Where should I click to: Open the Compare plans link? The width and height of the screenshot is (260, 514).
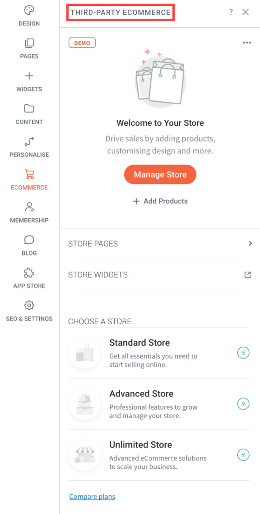pyautogui.click(x=92, y=496)
